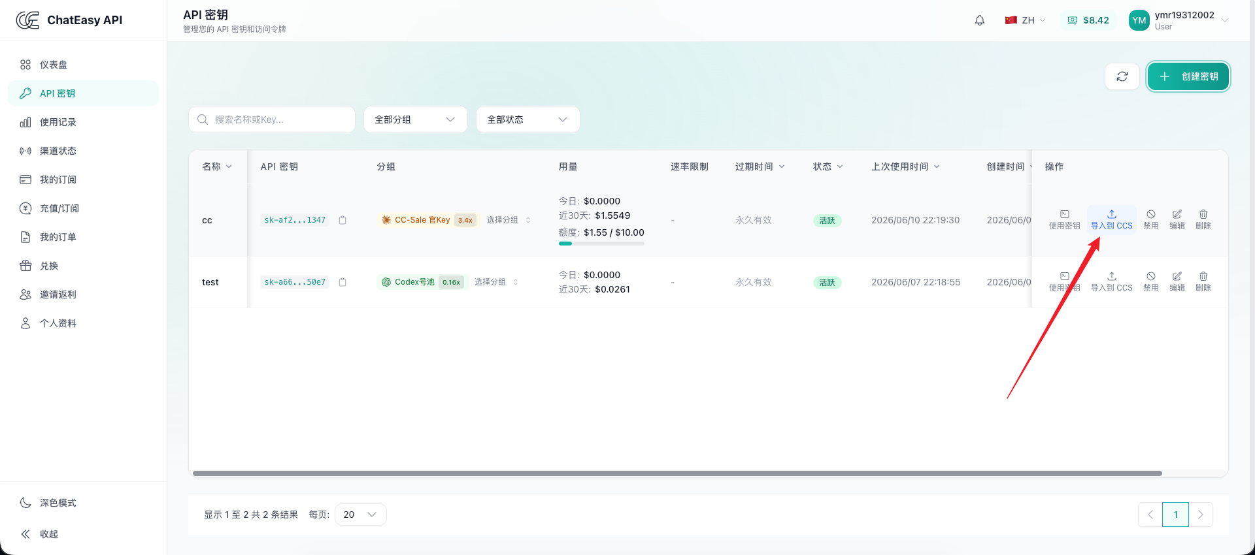The image size is (1255, 555).
Task: Sort by 上次使用时间 column header
Action: (x=906, y=166)
